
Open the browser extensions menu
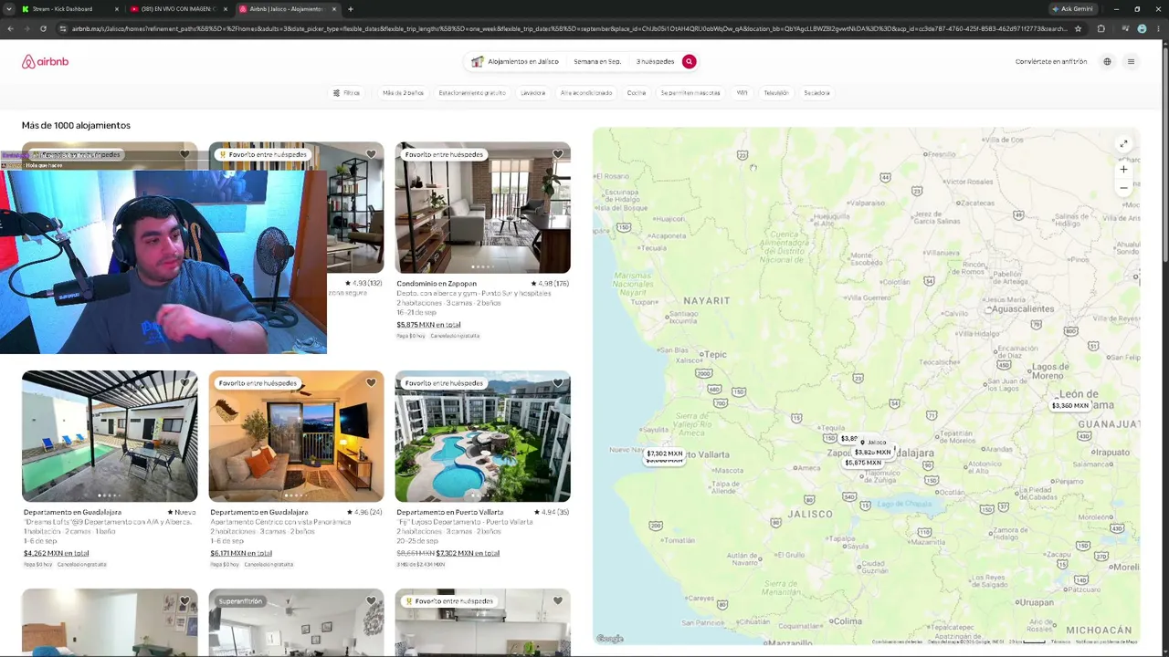coord(1101,28)
